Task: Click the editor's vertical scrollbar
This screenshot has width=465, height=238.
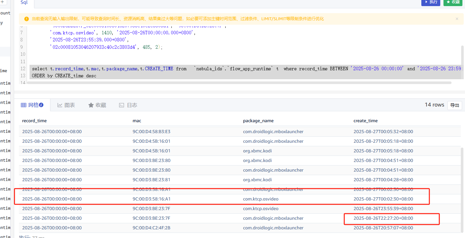Action: tap(462, 61)
